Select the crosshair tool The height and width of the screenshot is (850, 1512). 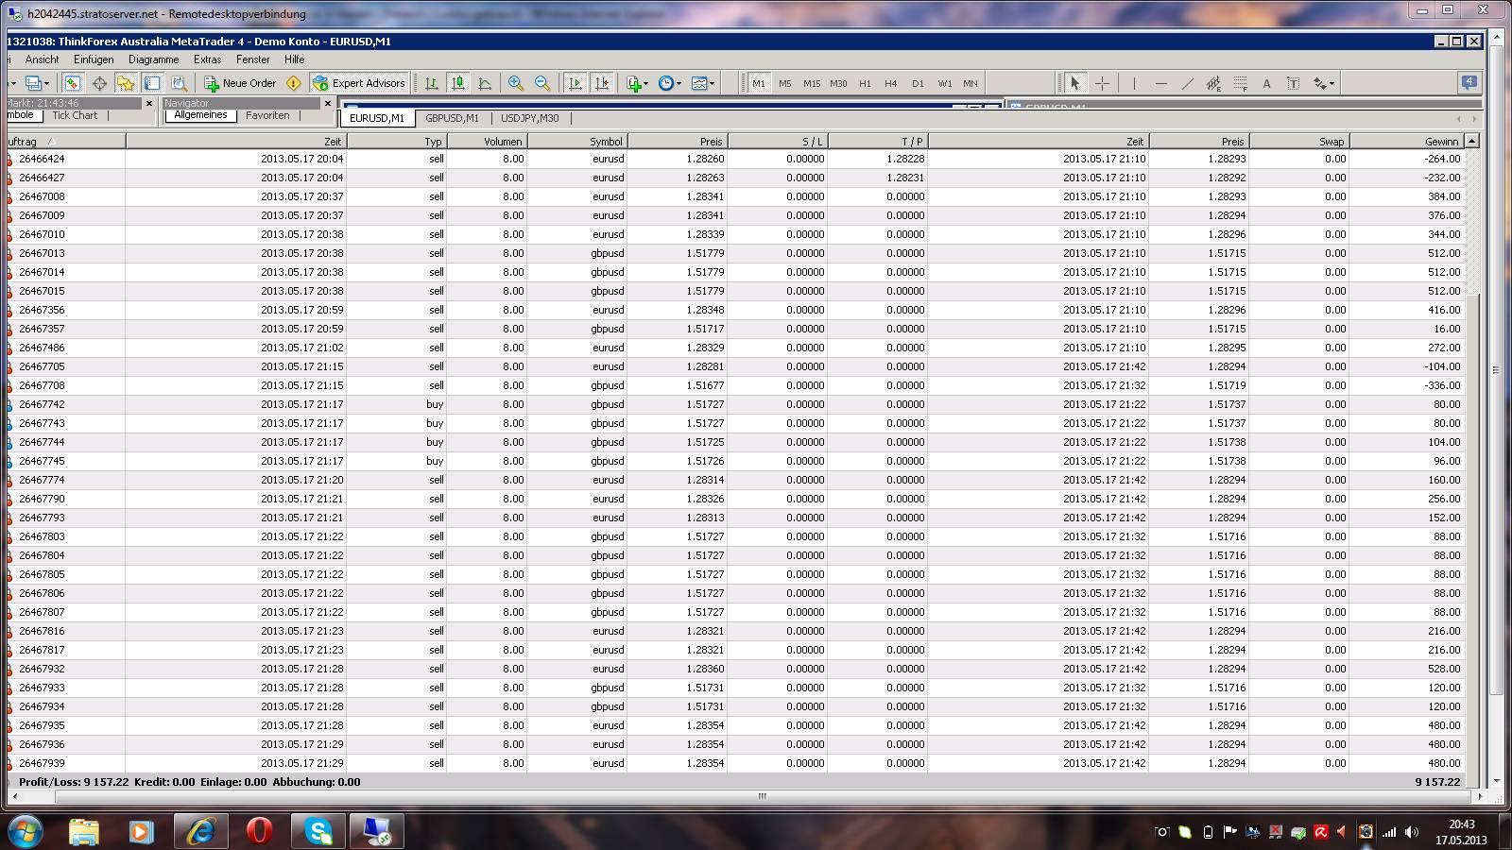click(x=1102, y=83)
